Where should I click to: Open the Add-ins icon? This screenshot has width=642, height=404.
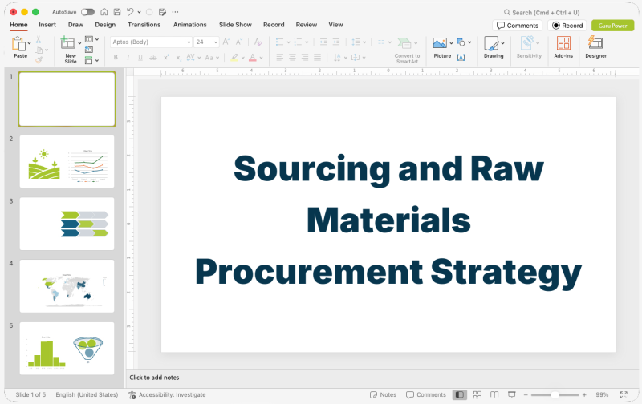click(563, 43)
